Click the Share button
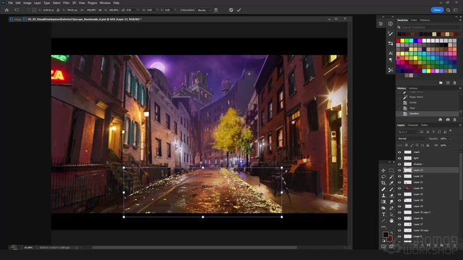This screenshot has width=463, height=260. (x=437, y=10)
